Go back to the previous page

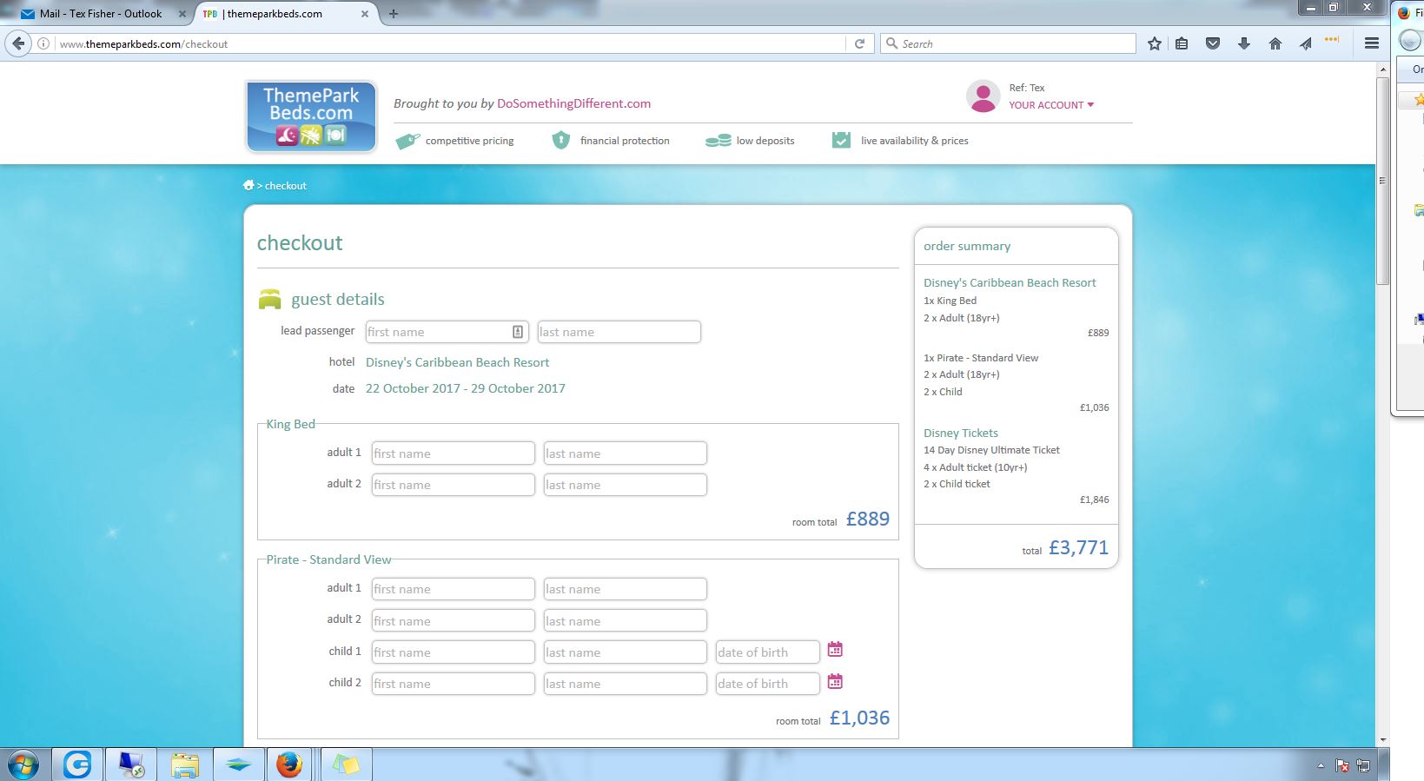(19, 43)
